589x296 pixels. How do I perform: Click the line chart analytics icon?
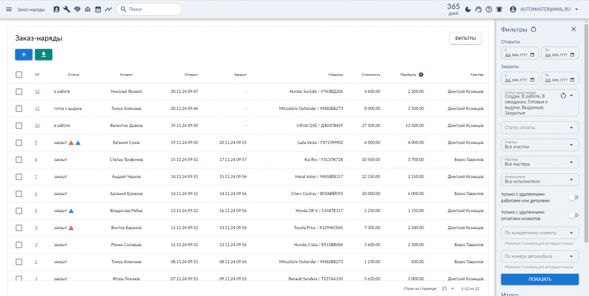(x=108, y=9)
